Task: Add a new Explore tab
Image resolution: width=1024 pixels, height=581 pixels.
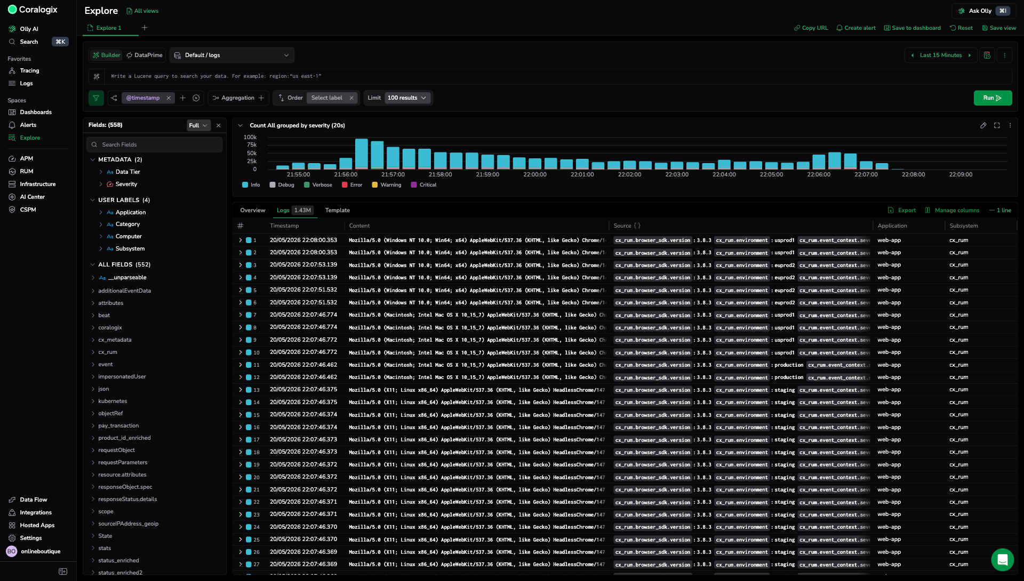Action: (145, 28)
